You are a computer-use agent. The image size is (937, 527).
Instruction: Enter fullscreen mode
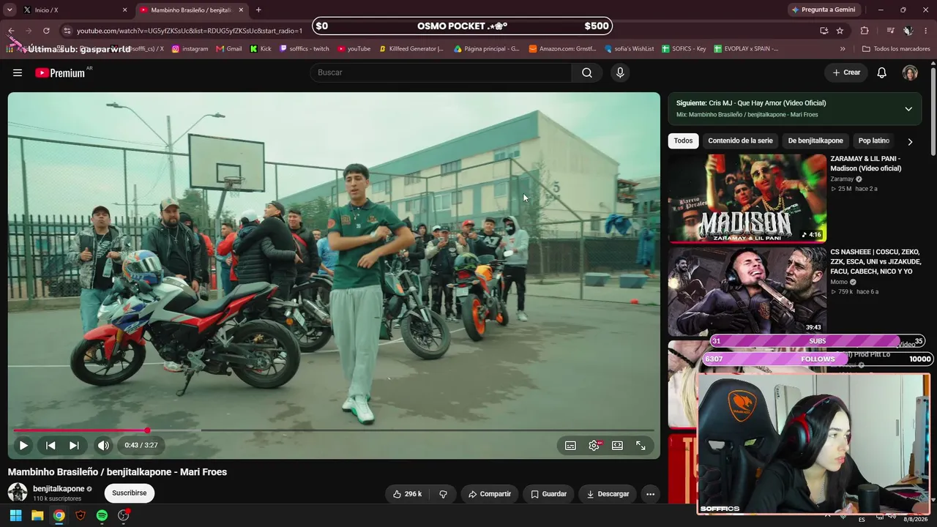(641, 445)
